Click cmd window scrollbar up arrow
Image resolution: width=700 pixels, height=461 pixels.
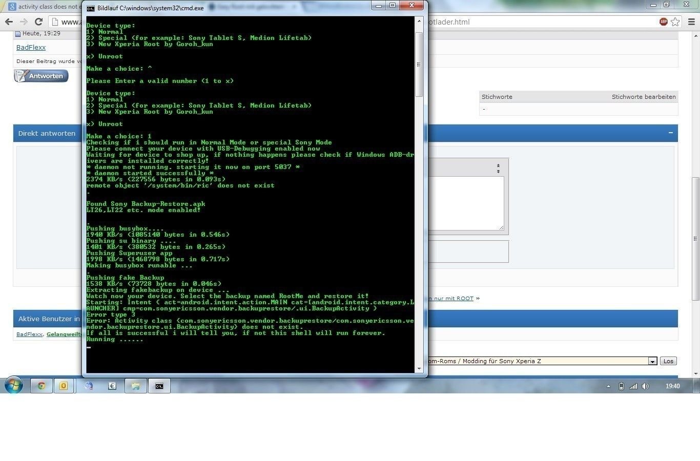pos(419,22)
